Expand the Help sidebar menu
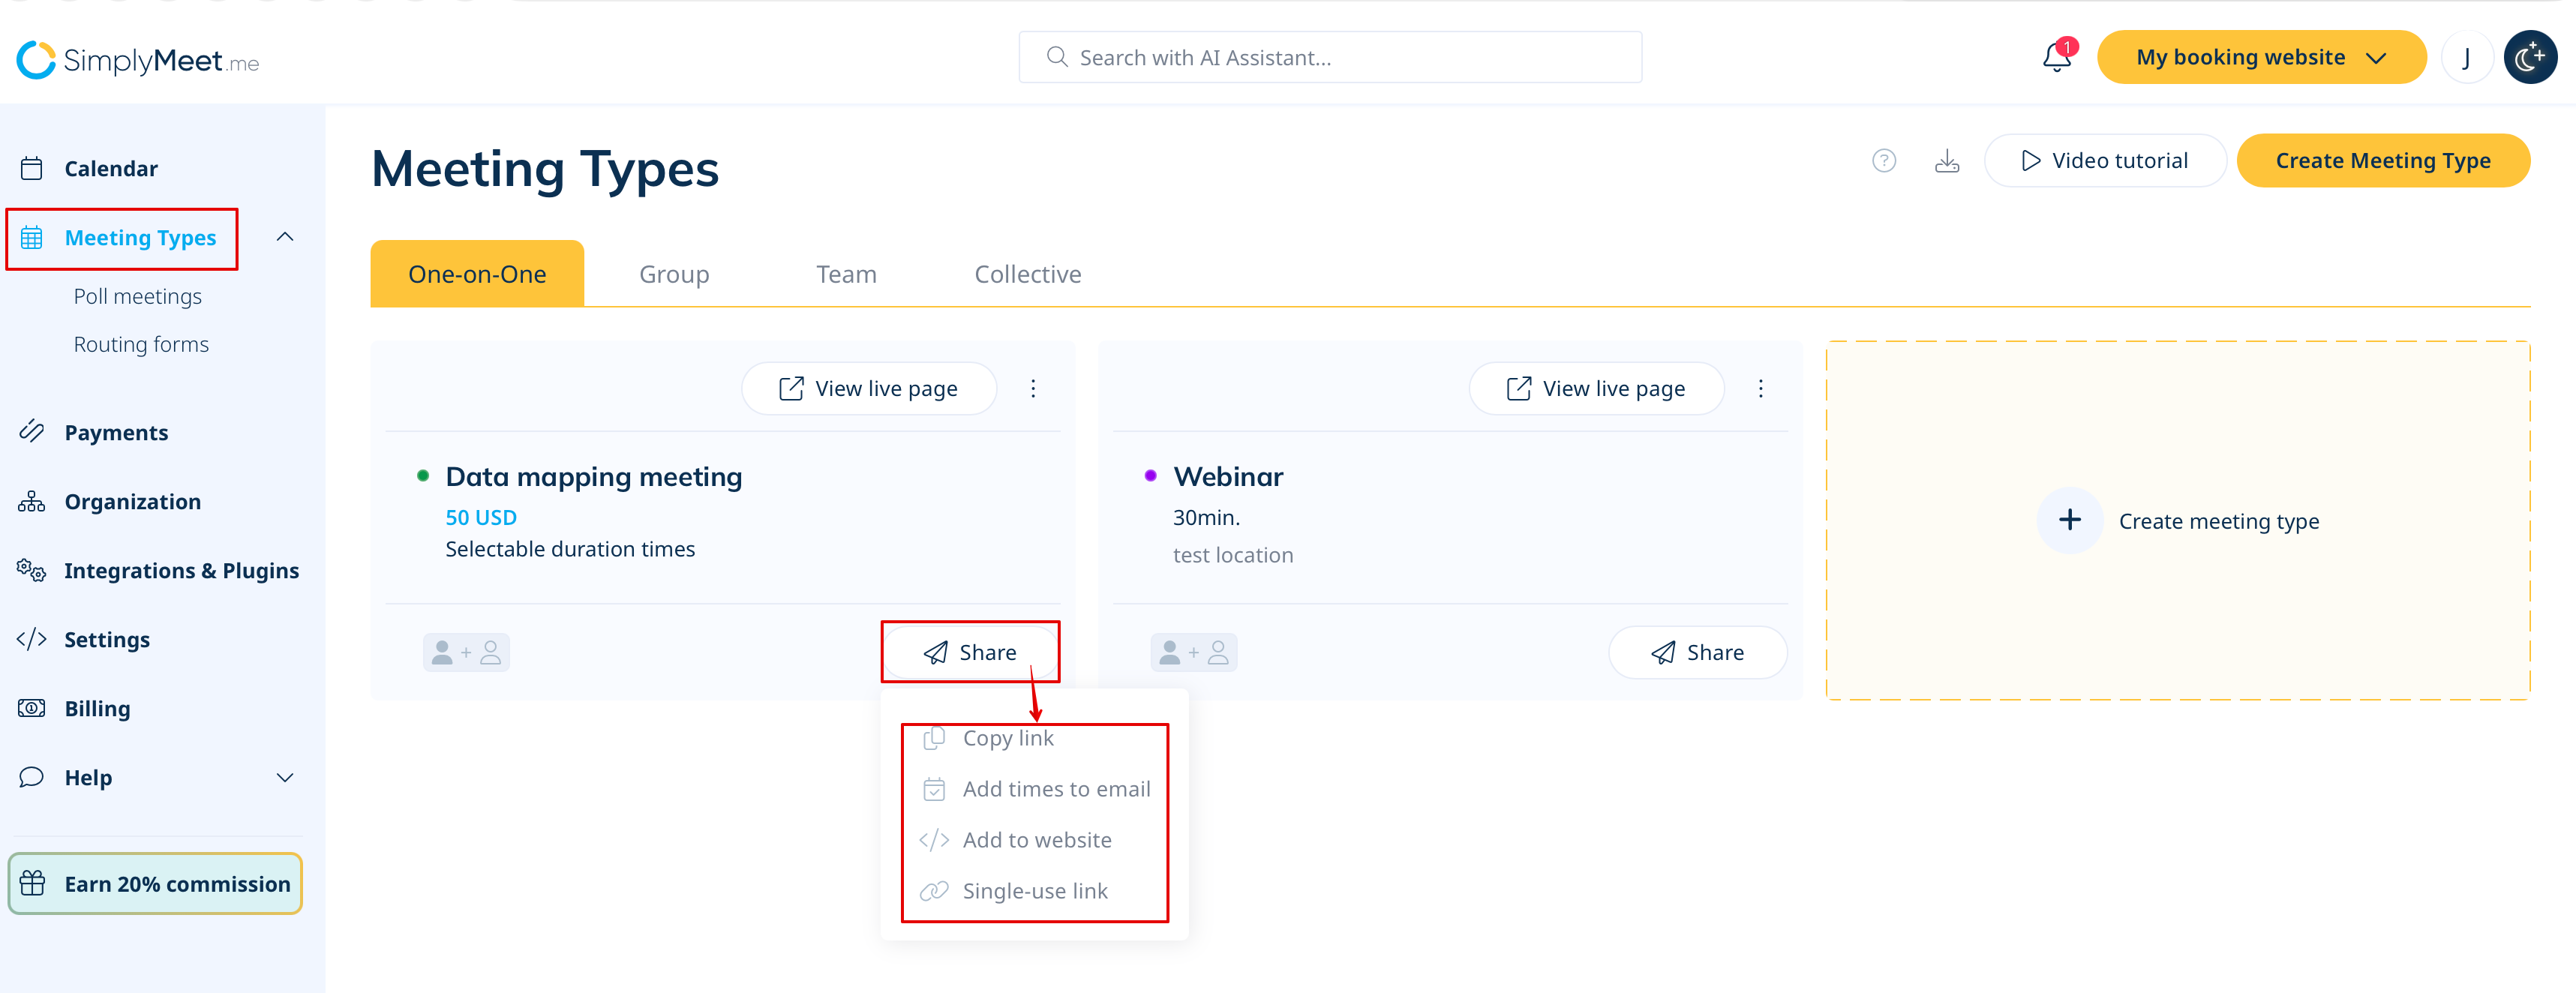The image size is (2576, 993). [285, 778]
